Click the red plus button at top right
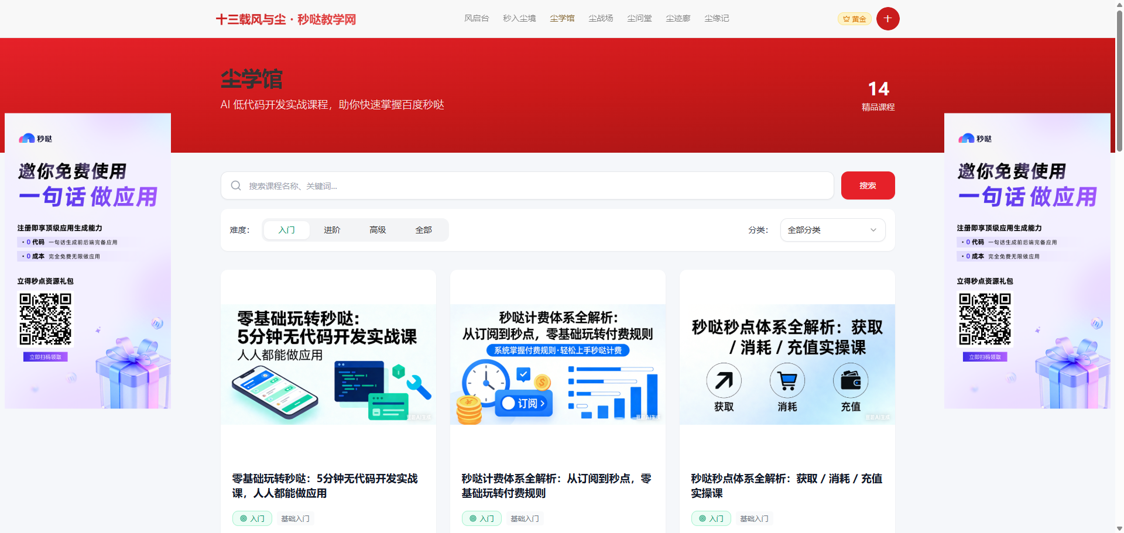 click(887, 18)
